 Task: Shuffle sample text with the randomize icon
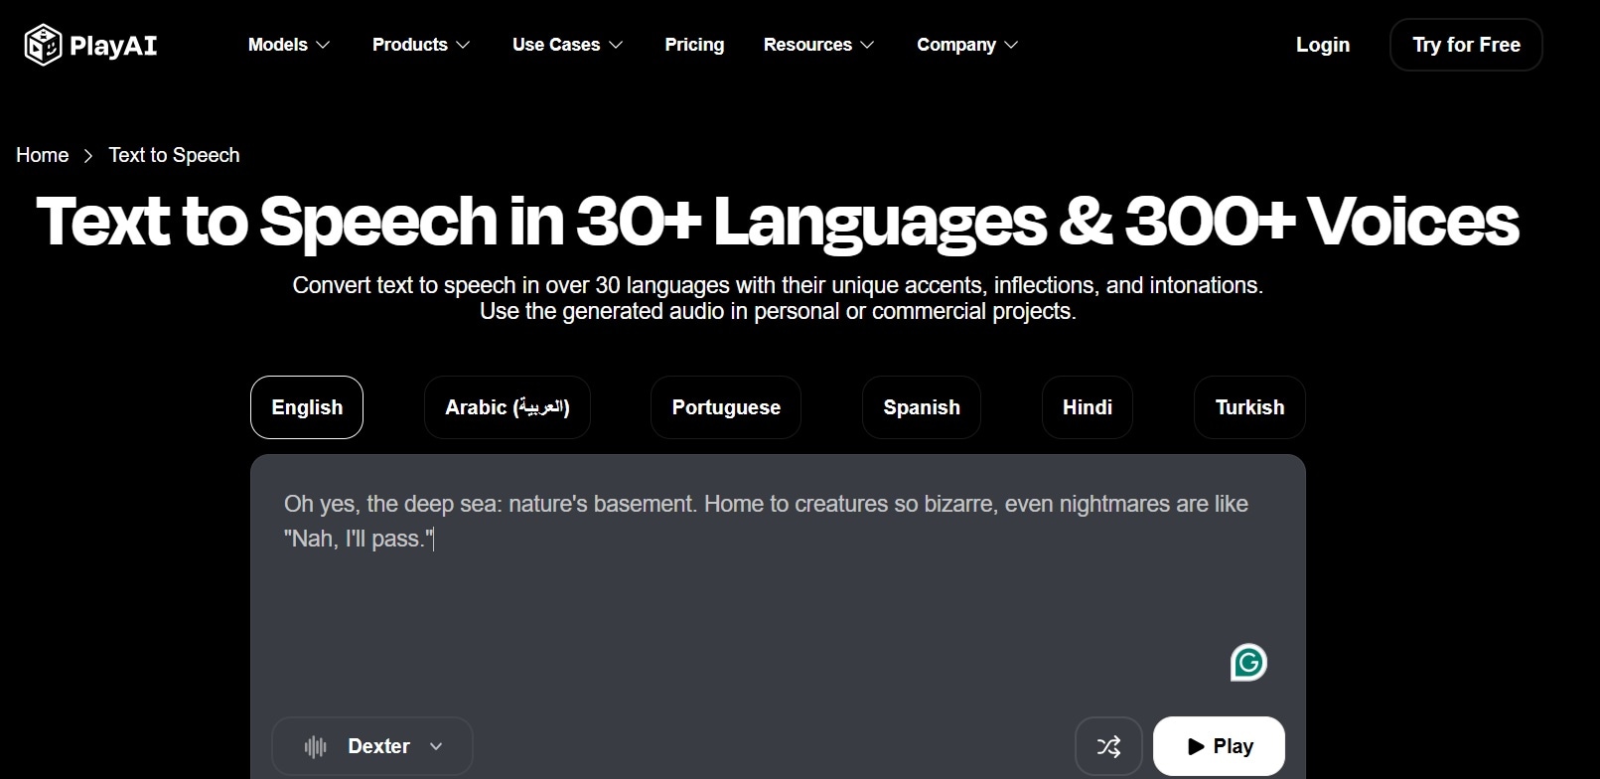[x=1108, y=746]
